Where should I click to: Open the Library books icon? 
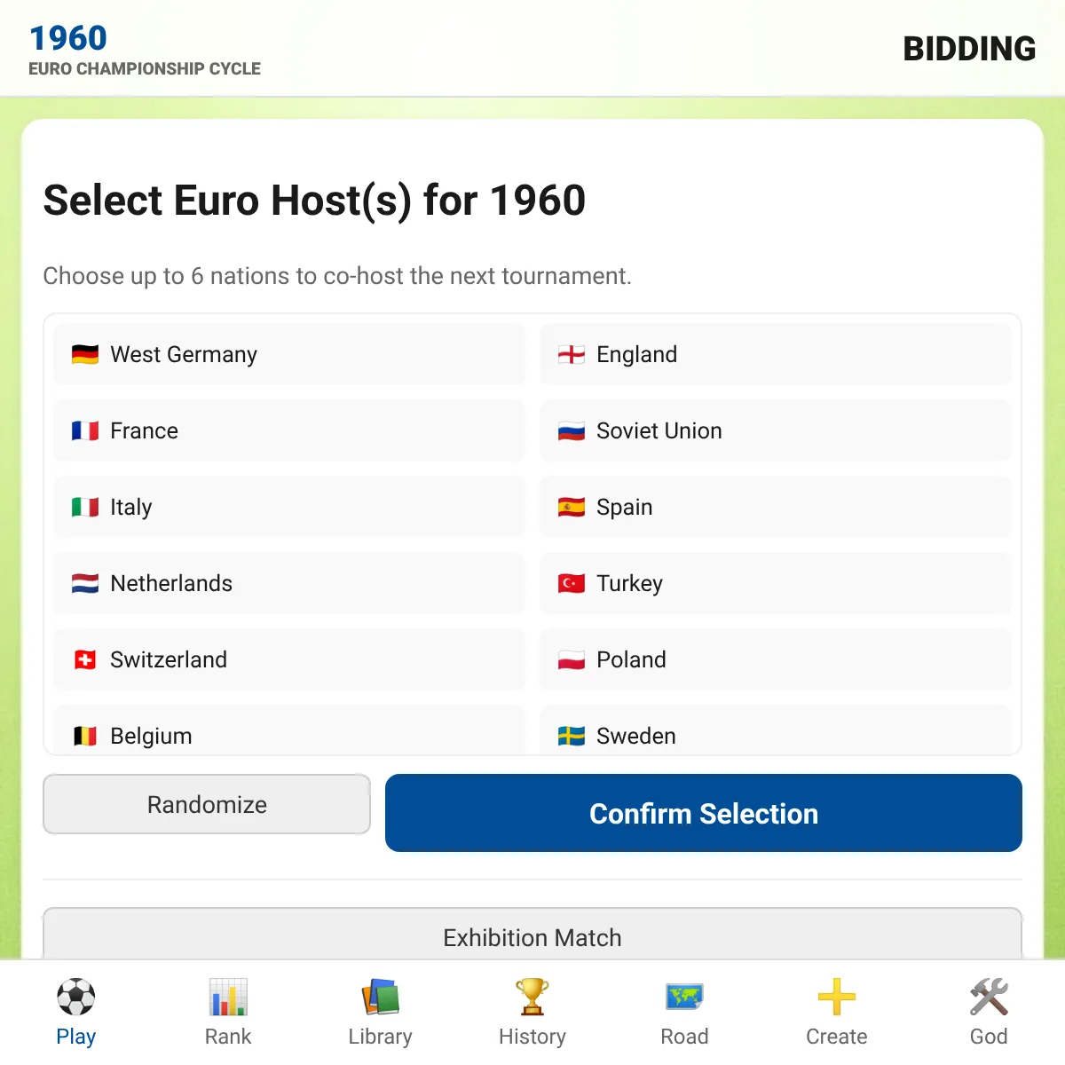pyautogui.click(x=381, y=998)
